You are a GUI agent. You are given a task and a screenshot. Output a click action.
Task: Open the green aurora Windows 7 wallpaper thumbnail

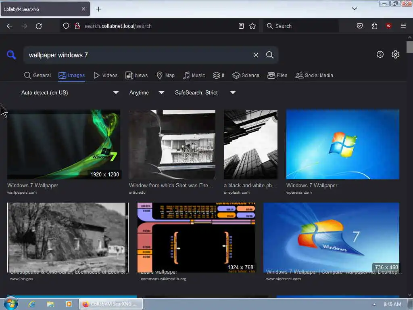(x=64, y=145)
